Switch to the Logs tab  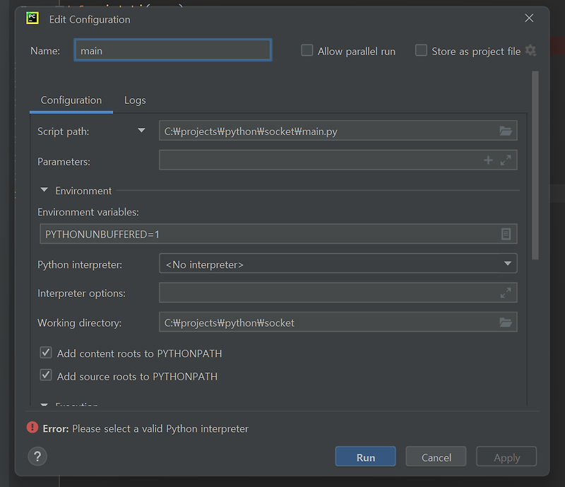pyautogui.click(x=135, y=100)
